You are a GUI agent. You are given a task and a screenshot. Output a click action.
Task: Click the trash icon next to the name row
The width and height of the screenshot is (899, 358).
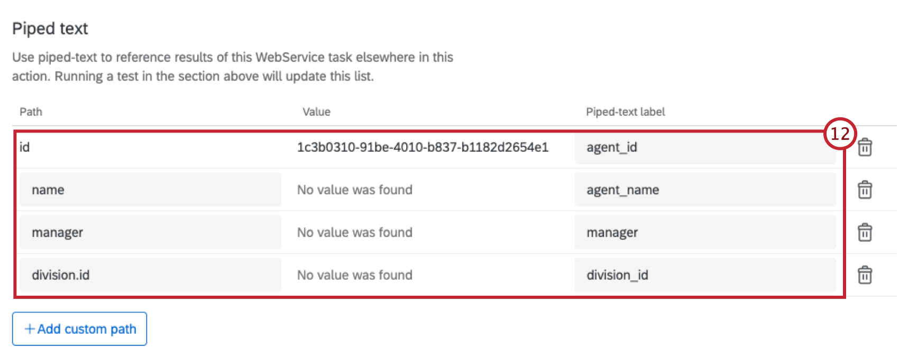(x=865, y=190)
